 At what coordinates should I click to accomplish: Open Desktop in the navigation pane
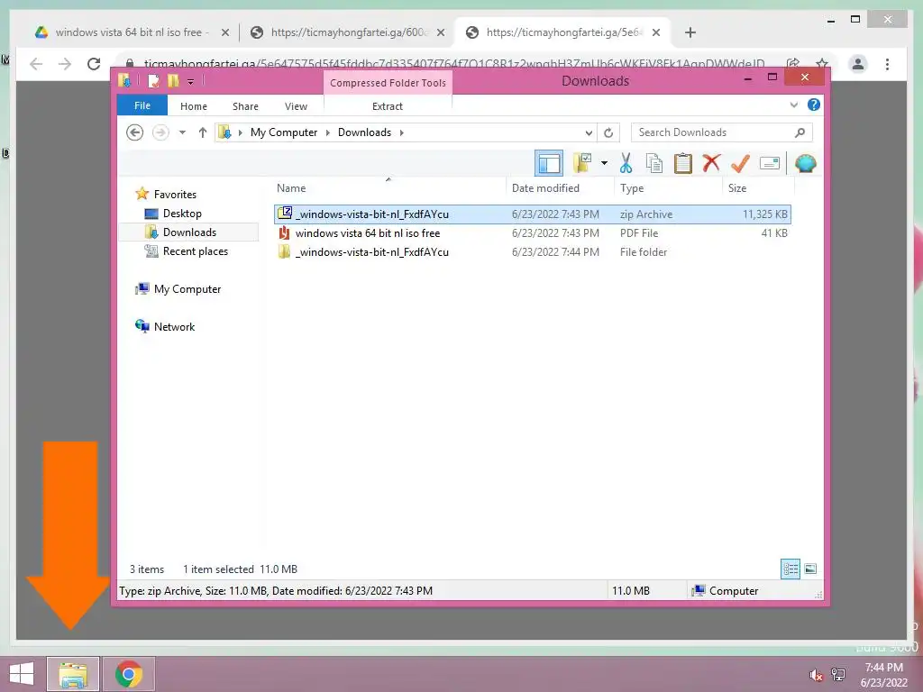(x=182, y=214)
